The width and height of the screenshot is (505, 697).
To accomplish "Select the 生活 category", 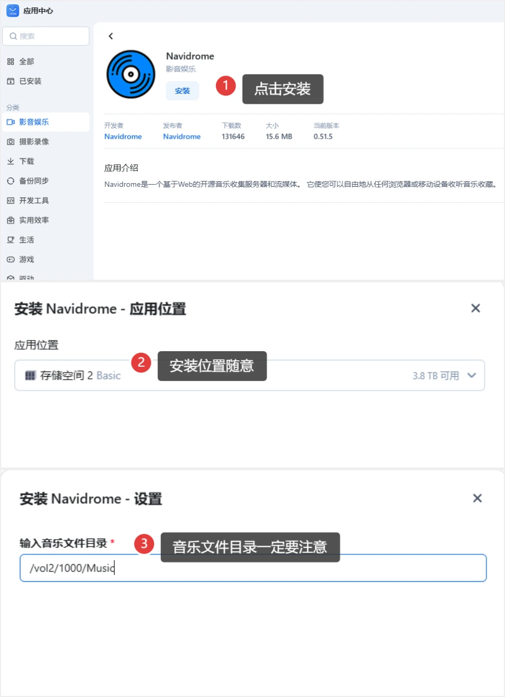I will [x=46, y=240].
